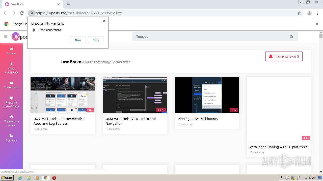Viewport: 323px width, 181px height.
Task: Open Підписки subscriptions section
Action: [11, 138]
